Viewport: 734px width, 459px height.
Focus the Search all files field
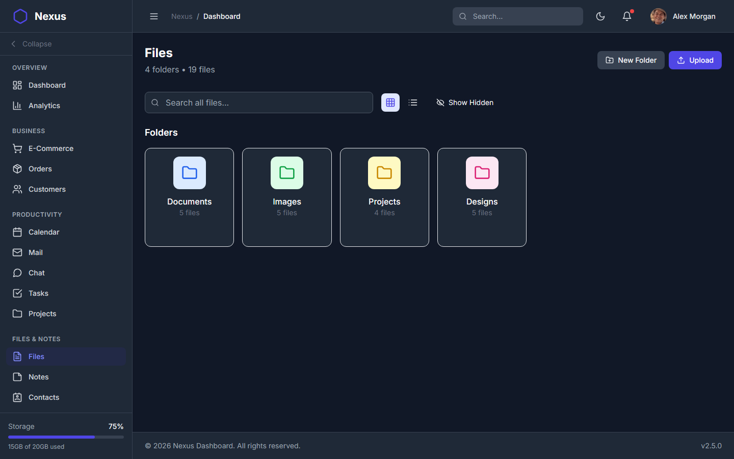click(259, 103)
